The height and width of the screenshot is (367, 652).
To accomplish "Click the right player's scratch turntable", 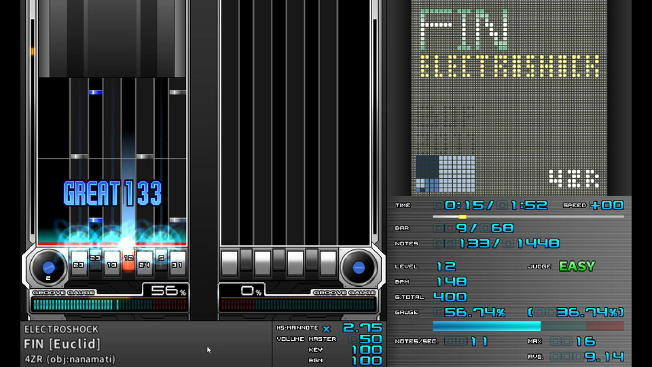I will (x=359, y=268).
